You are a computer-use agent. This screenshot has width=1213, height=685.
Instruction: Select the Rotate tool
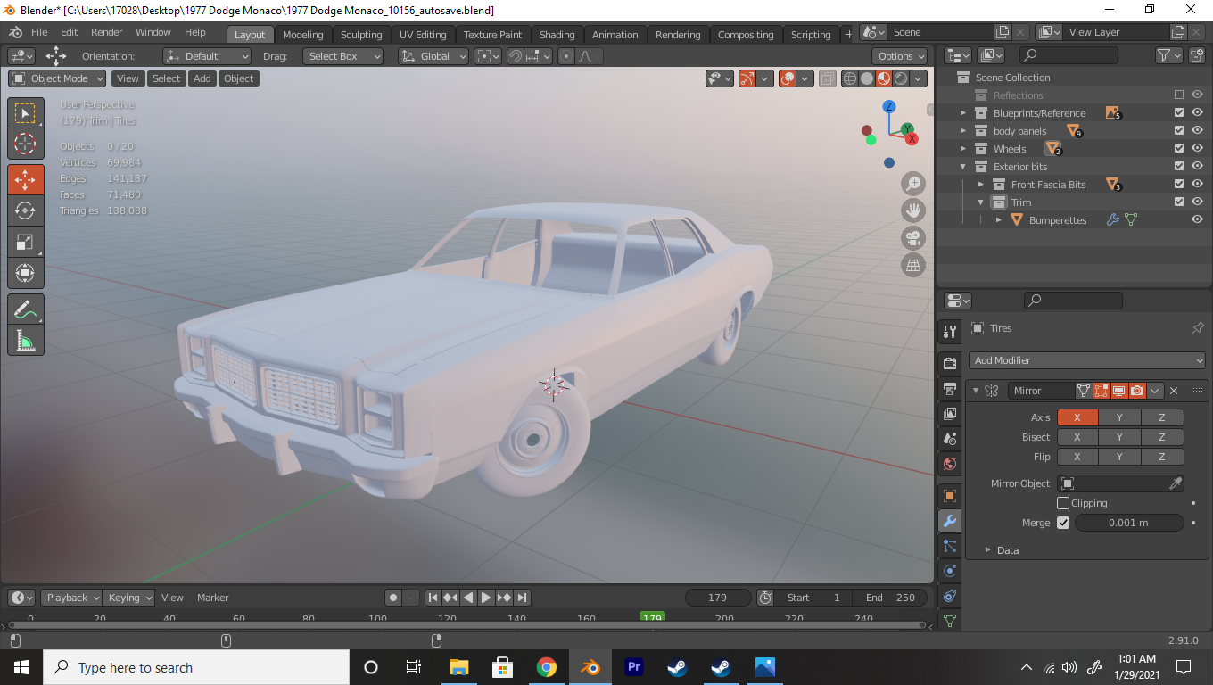(x=26, y=210)
